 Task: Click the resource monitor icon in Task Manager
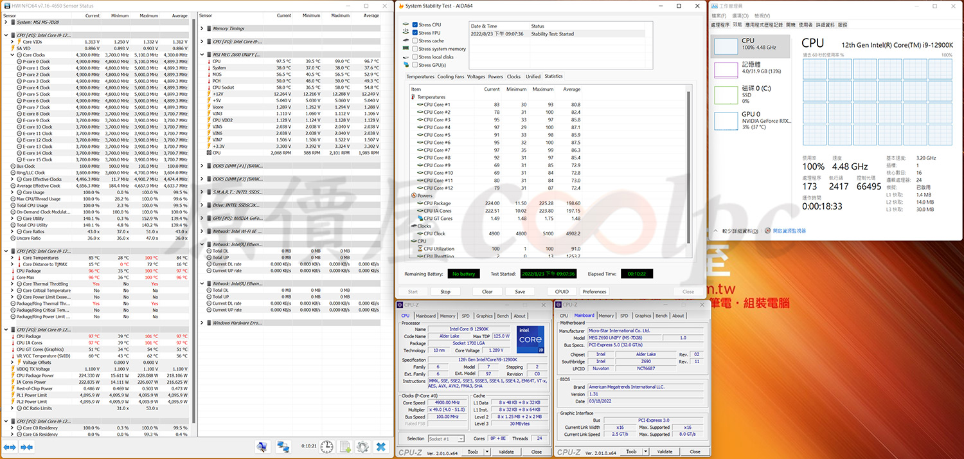tap(769, 231)
